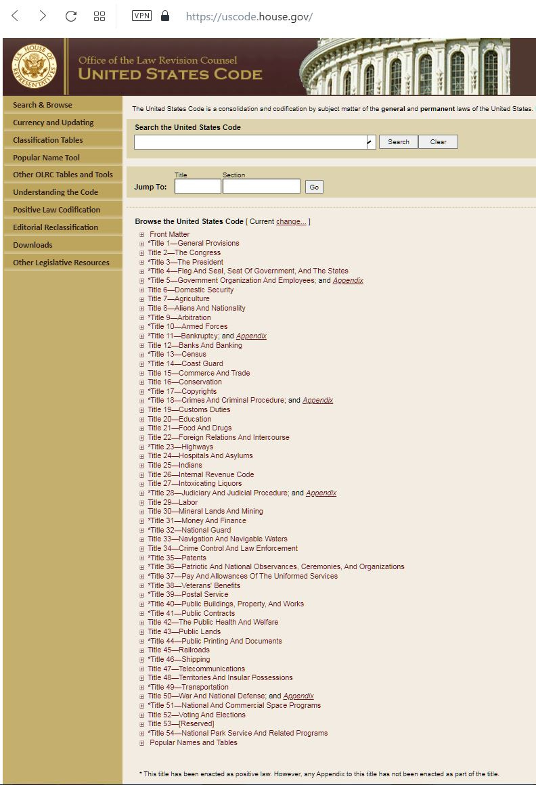Select Title 38—Veterans' Benefits
The width and height of the screenshot is (536, 785).
(x=194, y=585)
